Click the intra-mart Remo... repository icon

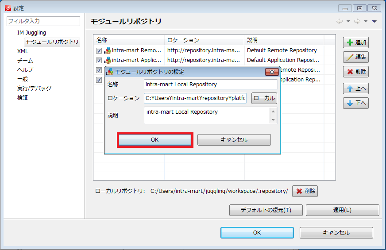point(107,50)
